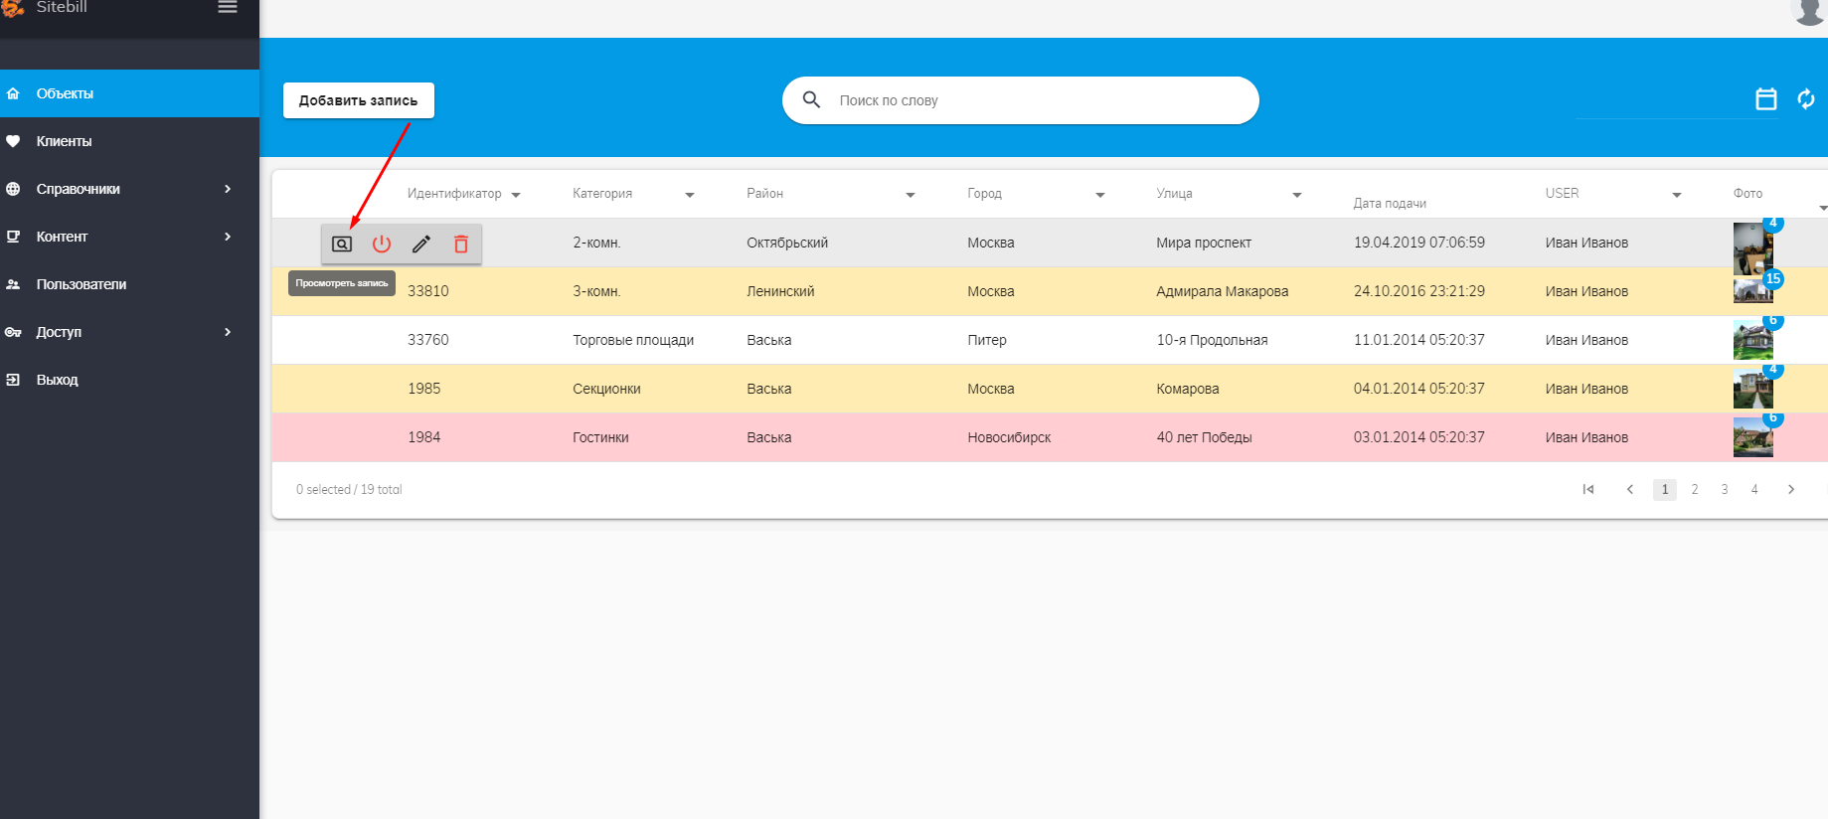
Task: Go to page 4
Action: (1754, 489)
